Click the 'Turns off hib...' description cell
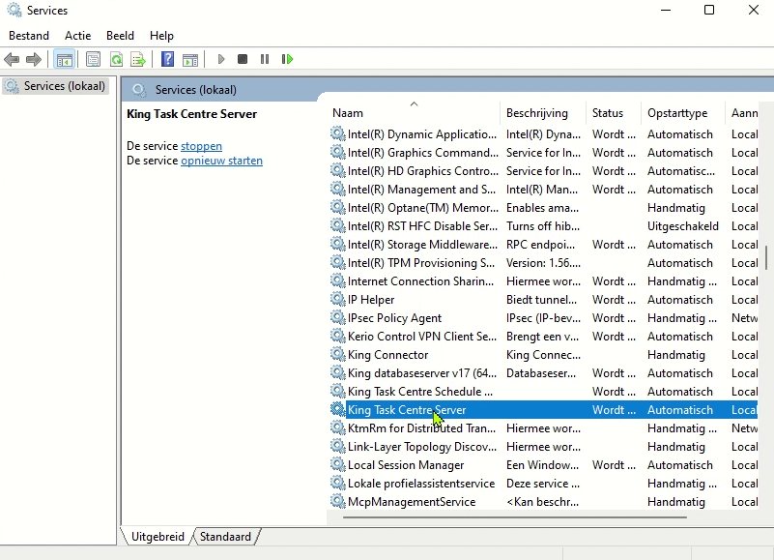This screenshot has height=560, width=774. [543, 226]
